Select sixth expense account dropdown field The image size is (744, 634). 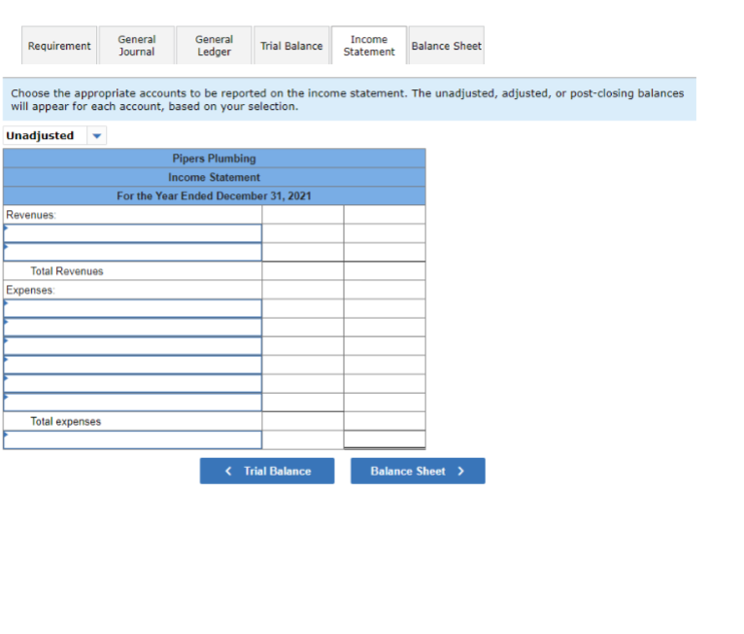coord(132,403)
